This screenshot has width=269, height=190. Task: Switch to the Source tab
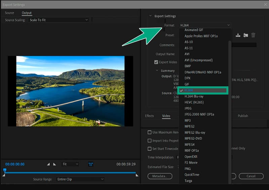[x=9, y=13]
